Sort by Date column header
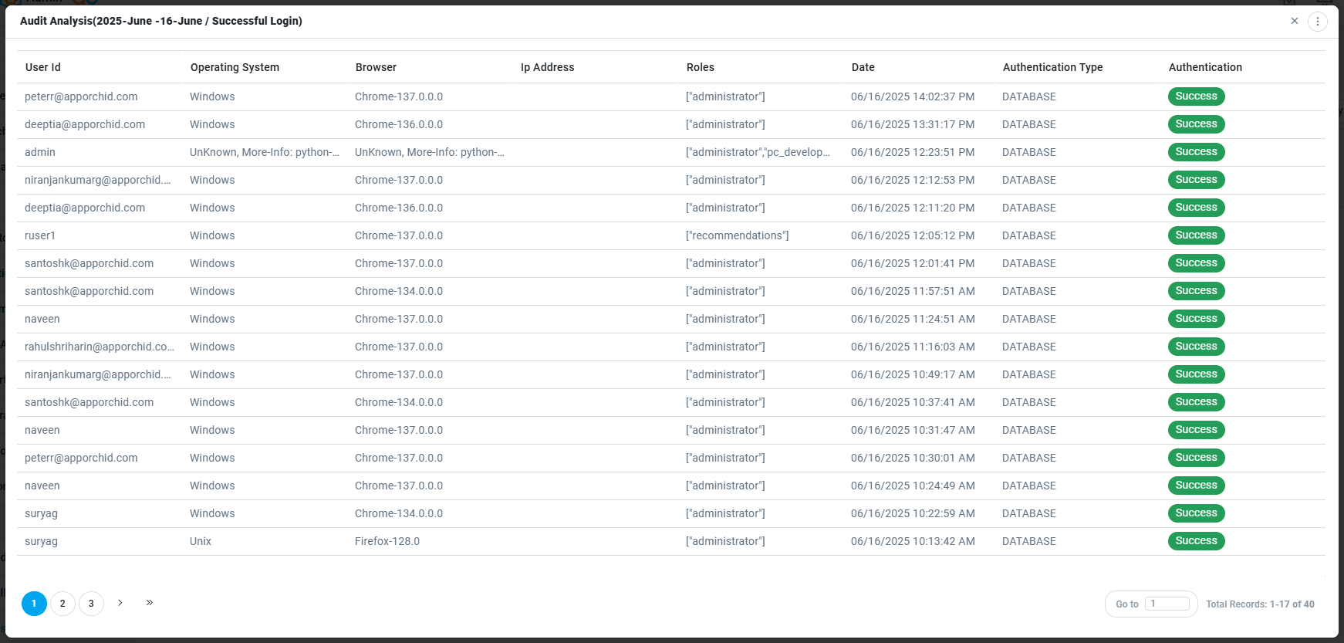This screenshot has height=643, width=1344. tap(863, 67)
